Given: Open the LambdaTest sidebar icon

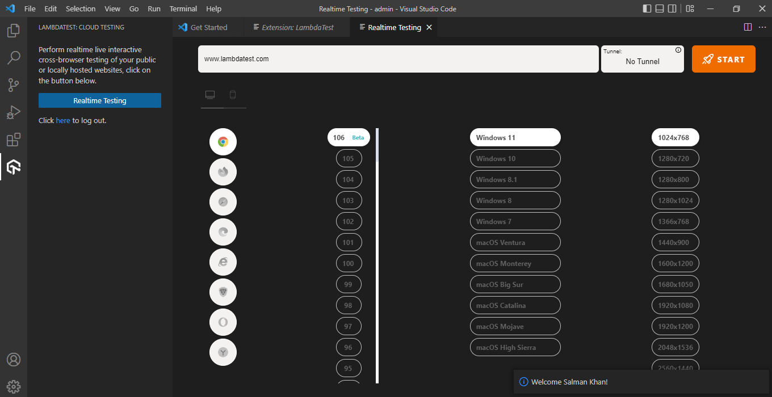Looking at the screenshot, I should [x=14, y=167].
